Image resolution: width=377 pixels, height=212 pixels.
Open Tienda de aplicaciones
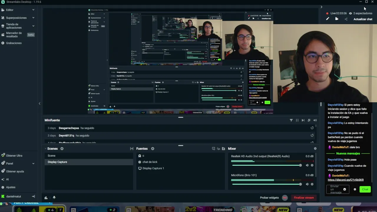pyautogui.click(x=14, y=26)
